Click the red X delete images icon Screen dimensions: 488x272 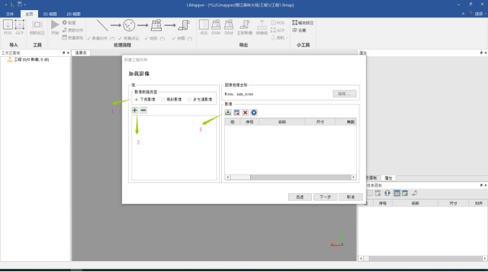tap(245, 113)
